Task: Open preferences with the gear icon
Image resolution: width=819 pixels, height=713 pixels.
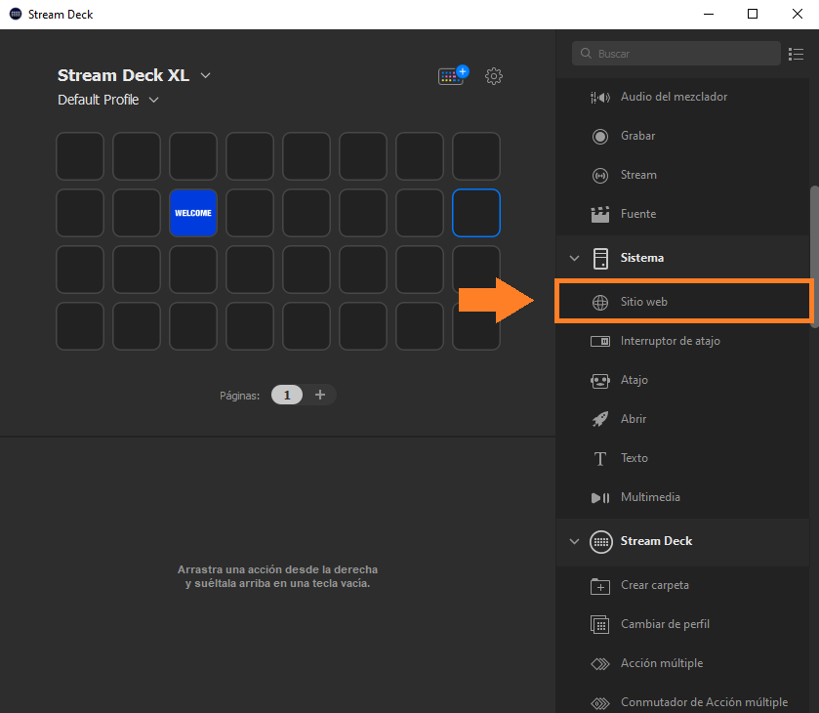Action: pyautogui.click(x=494, y=76)
